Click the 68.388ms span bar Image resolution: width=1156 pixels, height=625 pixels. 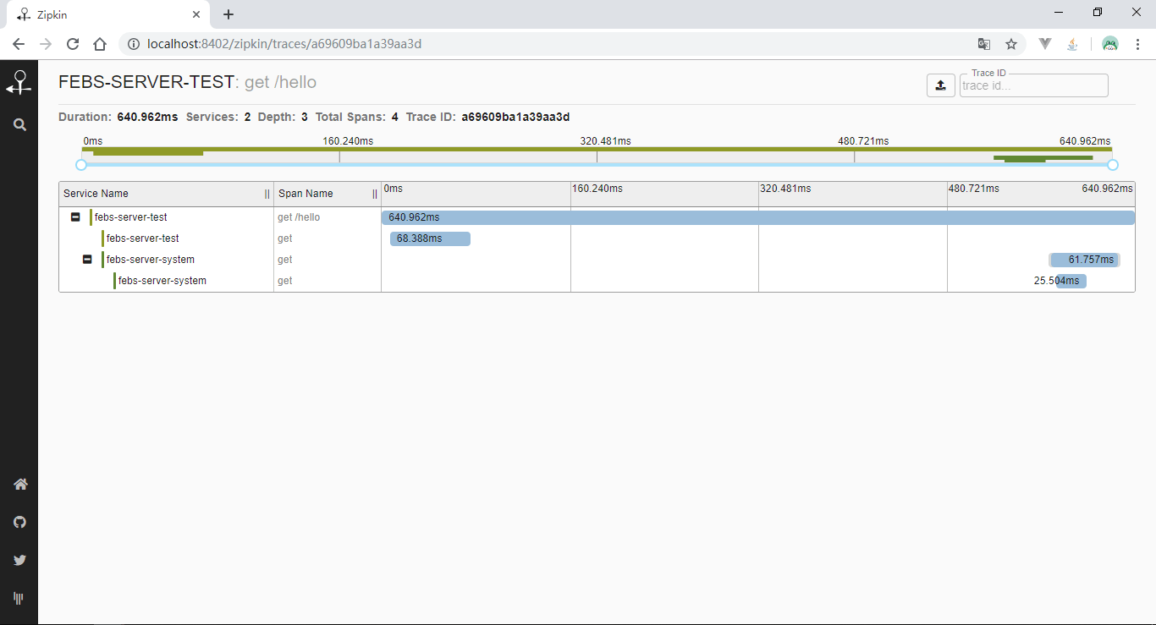click(430, 238)
